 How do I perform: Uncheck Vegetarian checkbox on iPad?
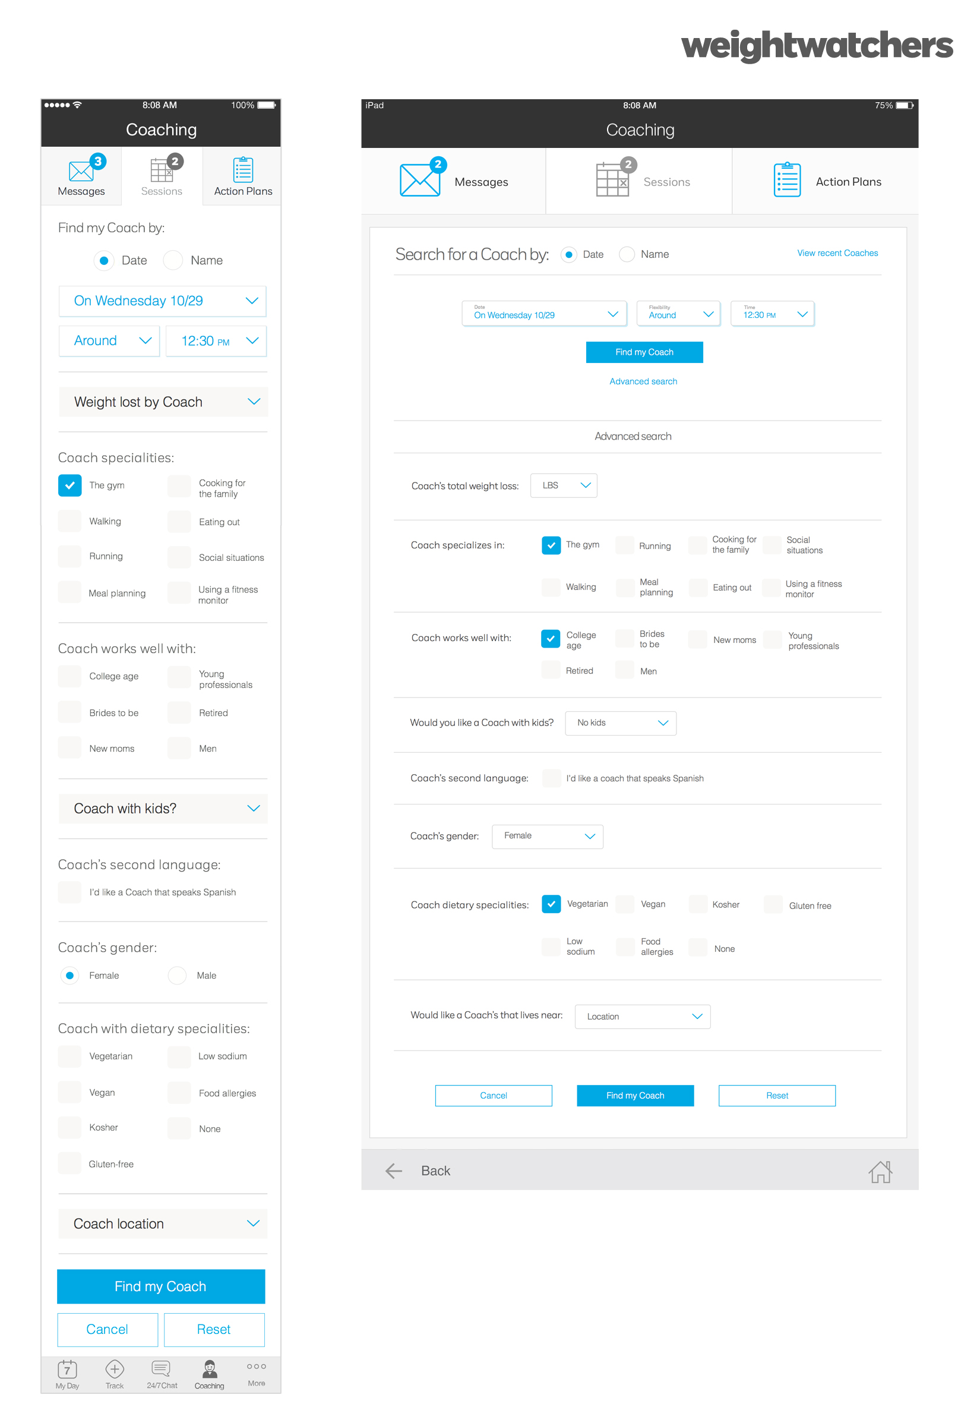pos(551,904)
